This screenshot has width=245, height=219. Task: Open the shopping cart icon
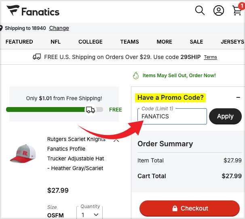point(237,10)
